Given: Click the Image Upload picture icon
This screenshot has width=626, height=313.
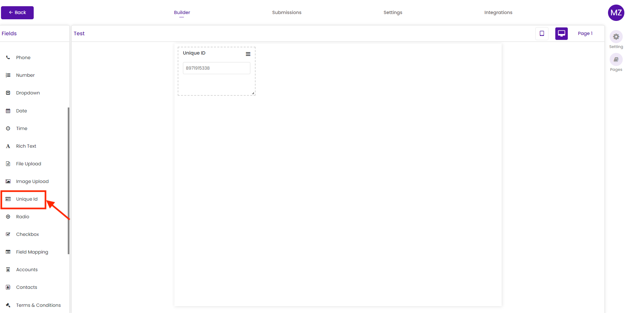Looking at the screenshot, I should coord(8,181).
